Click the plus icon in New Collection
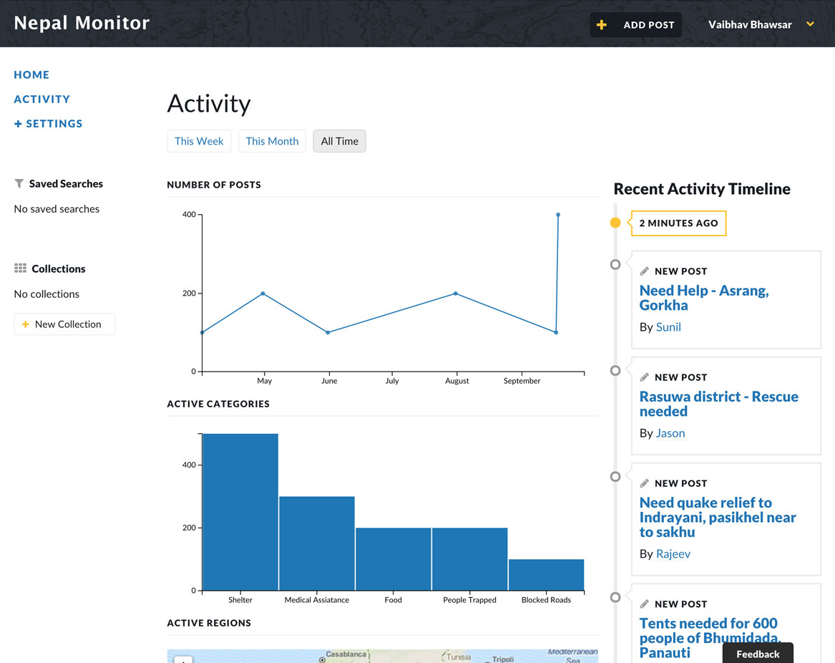The height and width of the screenshot is (663, 835). pyautogui.click(x=25, y=324)
